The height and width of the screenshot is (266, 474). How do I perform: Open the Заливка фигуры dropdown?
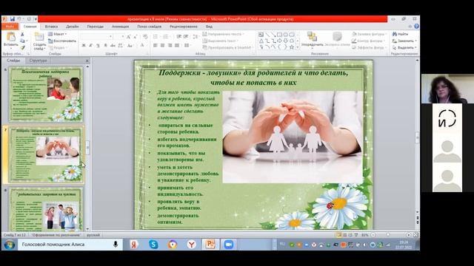coord(369,34)
